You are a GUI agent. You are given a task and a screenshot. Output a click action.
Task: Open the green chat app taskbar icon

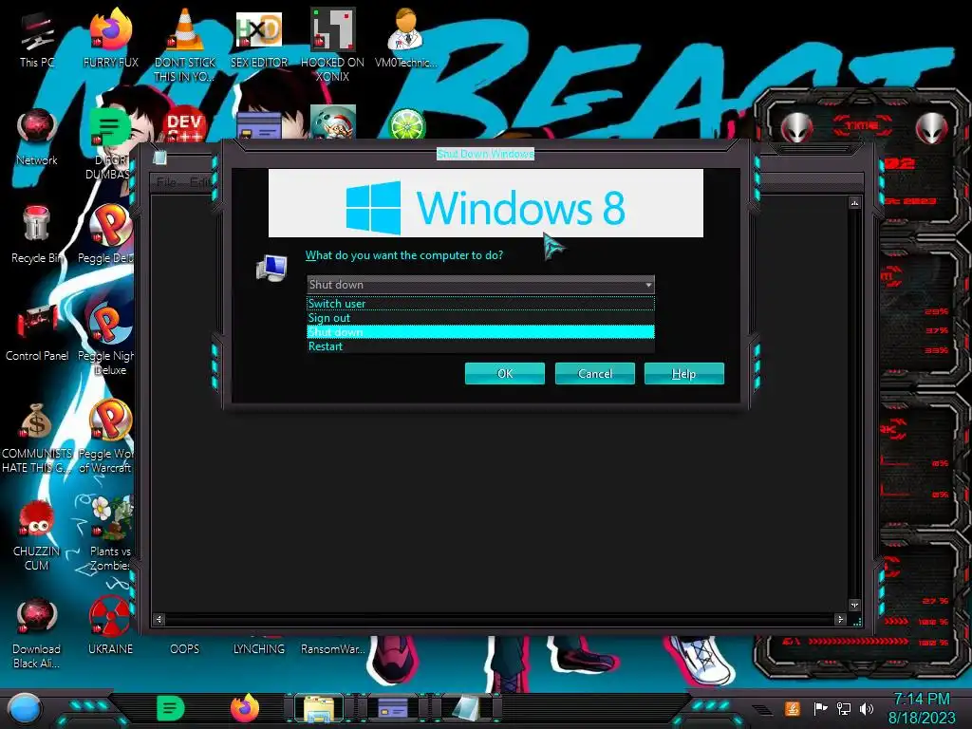pyautogui.click(x=171, y=708)
